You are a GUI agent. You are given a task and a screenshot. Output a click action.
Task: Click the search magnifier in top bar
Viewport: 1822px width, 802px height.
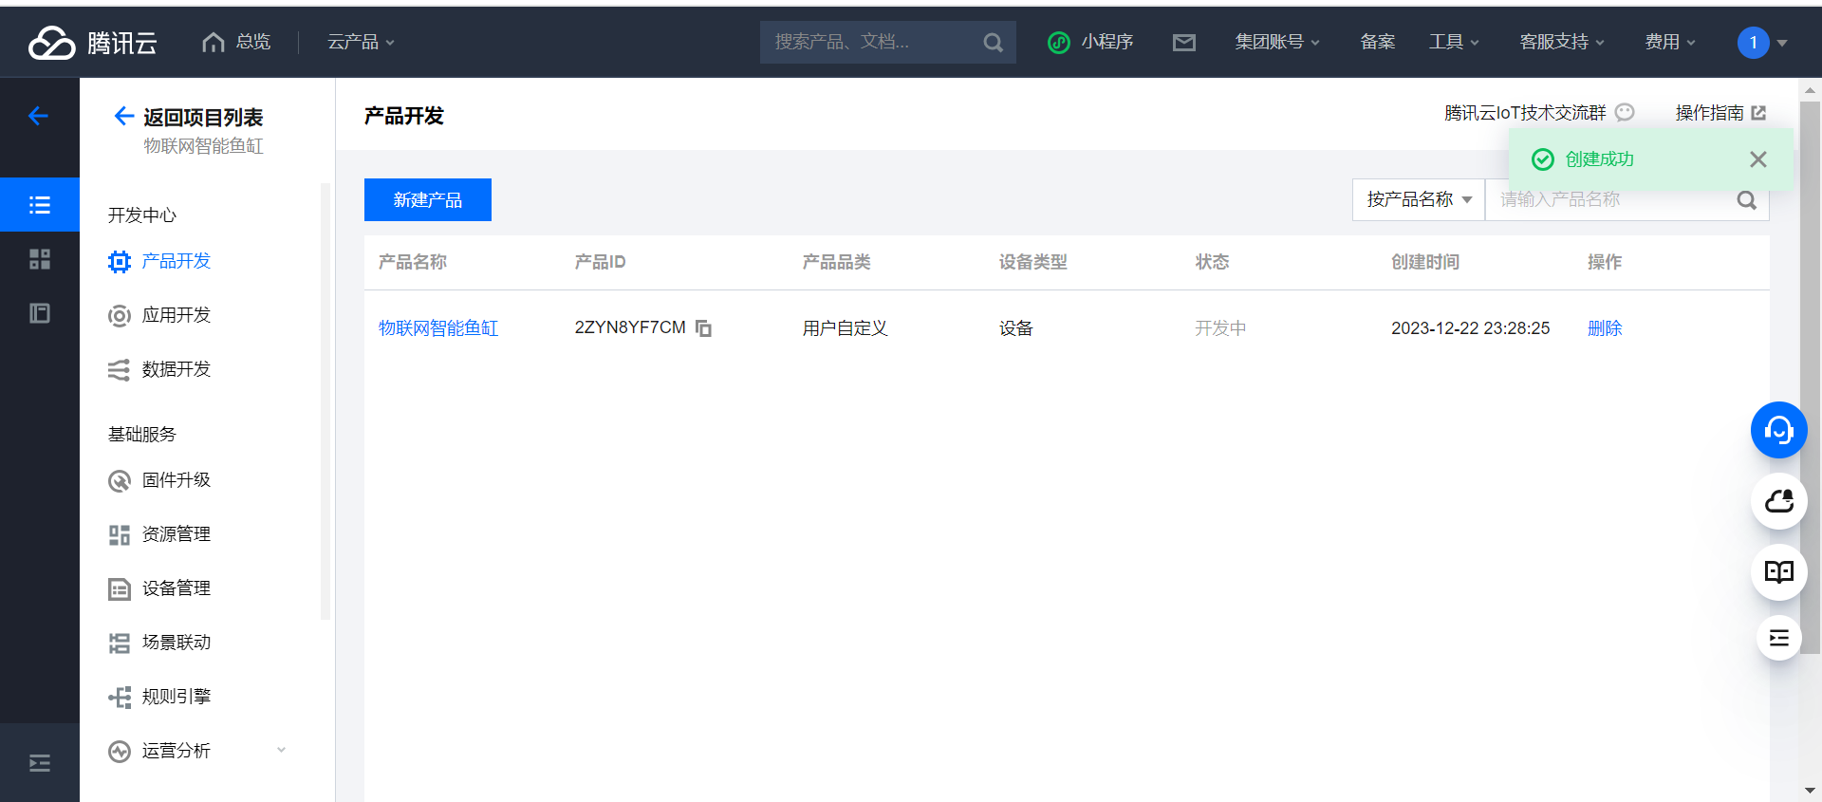coord(993,43)
